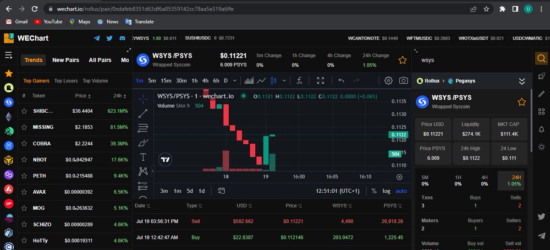Select Ethereum chain icon in sidebar
The image size is (550, 250).
[9, 117]
